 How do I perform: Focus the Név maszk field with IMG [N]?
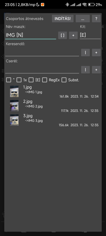(31, 35)
